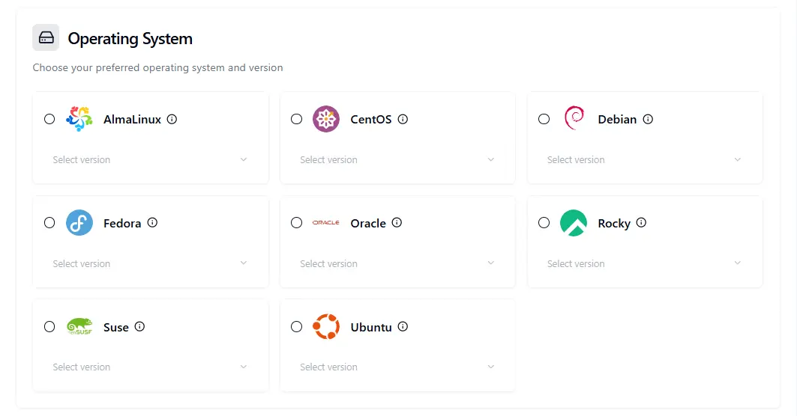Viewport: 797px width, 416px height.
Task: Select the CentOS radio button
Action: 296,119
